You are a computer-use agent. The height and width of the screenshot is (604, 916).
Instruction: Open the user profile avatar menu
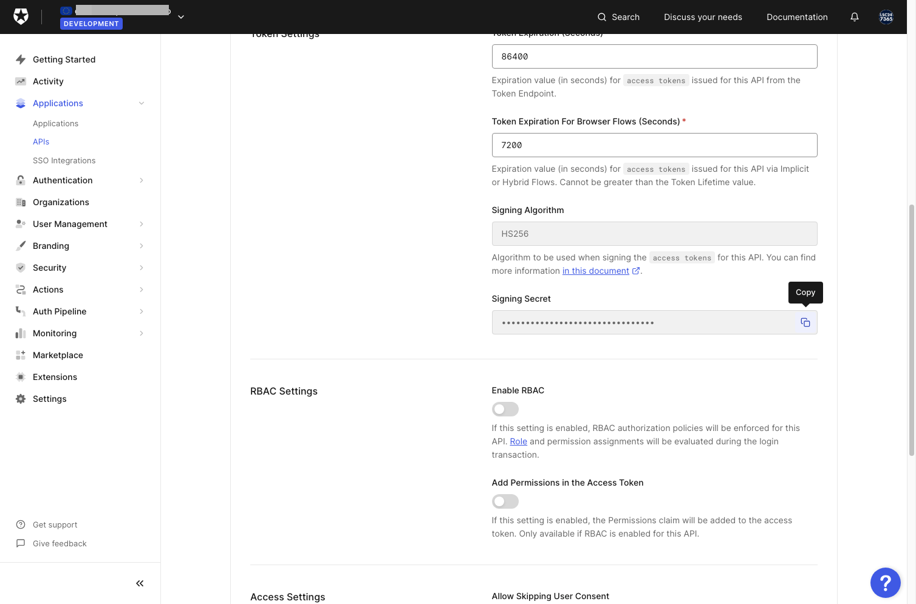tap(886, 17)
